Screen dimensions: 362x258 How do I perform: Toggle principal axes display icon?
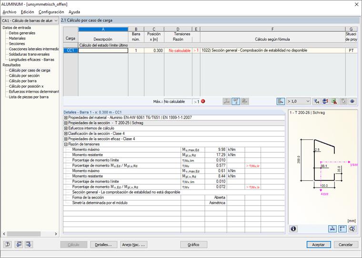click(x=342, y=228)
